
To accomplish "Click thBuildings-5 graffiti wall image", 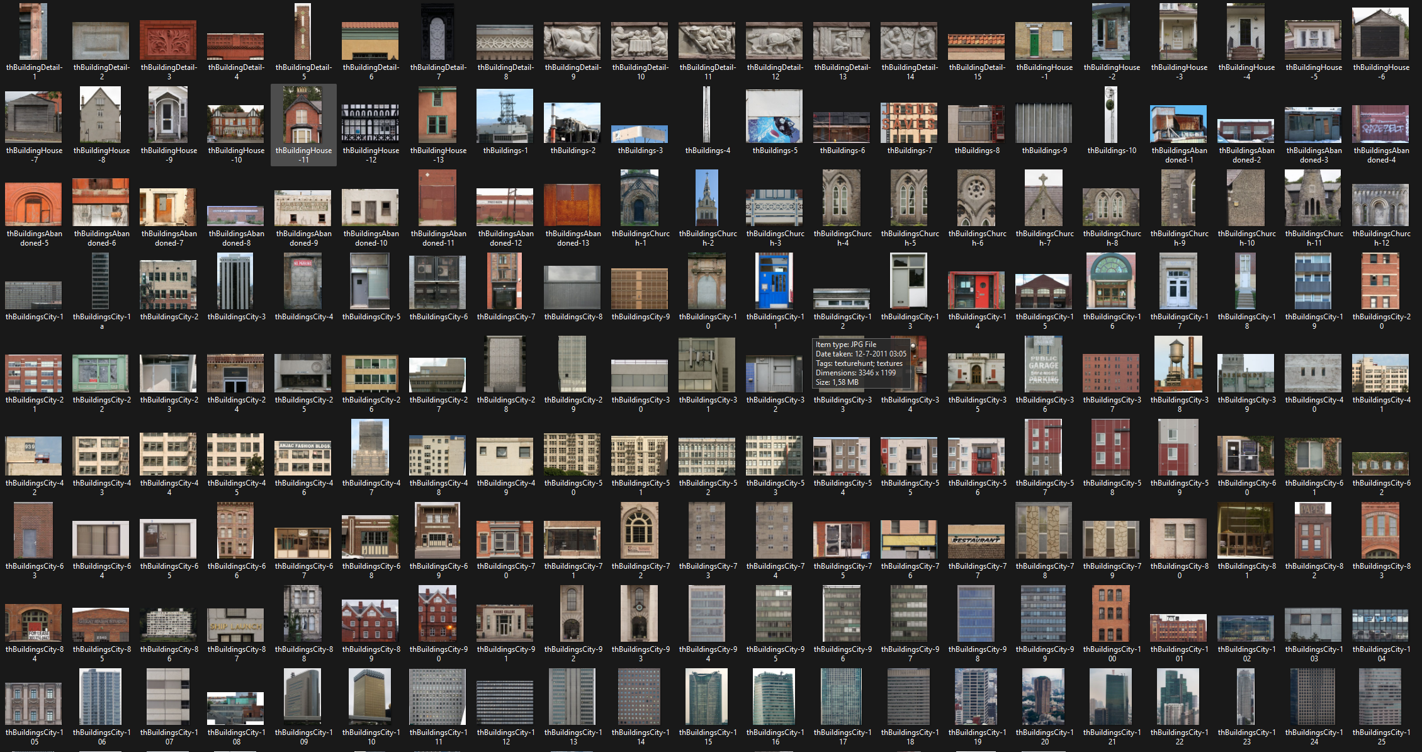I will (774, 116).
